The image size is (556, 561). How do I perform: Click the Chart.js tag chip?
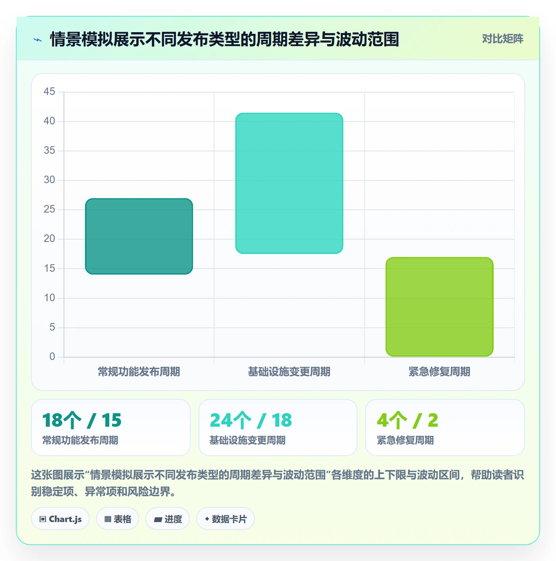[x=60, y=519]
